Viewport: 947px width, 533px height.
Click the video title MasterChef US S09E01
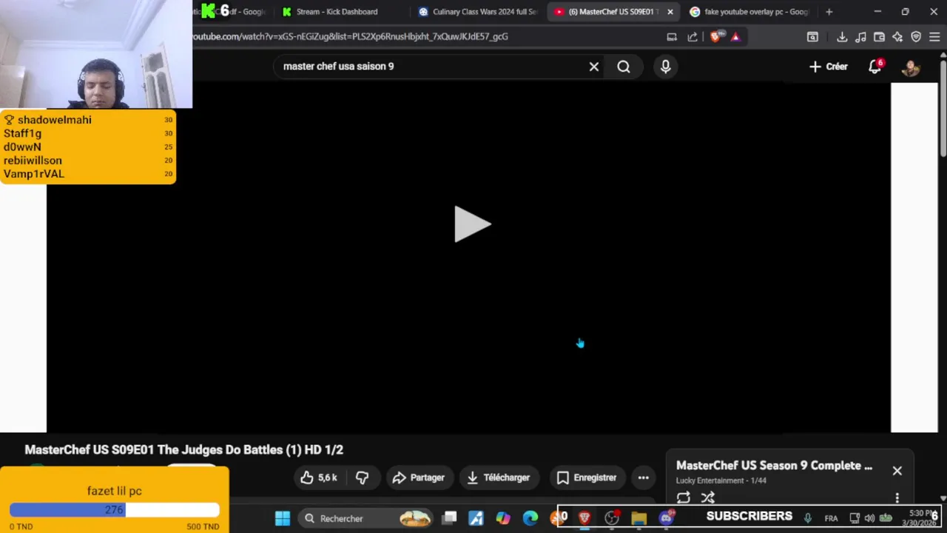(183, 449)
